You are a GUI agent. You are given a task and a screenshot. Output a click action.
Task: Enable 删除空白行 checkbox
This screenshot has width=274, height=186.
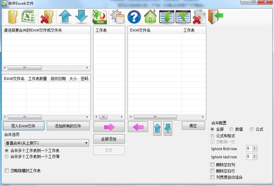click(x=212, y=171)
